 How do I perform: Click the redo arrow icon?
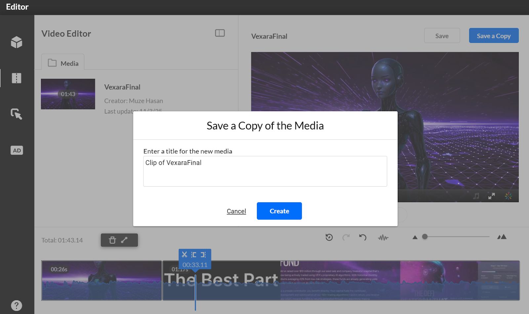(x=346, y=237)
